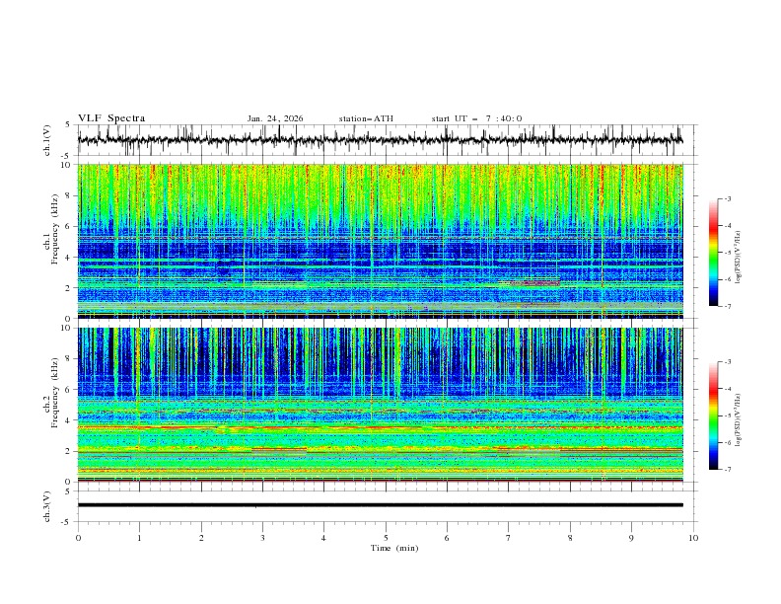Click the pink emission streak near 2 kHz in ch.1
The image size is (781, 604).
click(x=532, y=282)
